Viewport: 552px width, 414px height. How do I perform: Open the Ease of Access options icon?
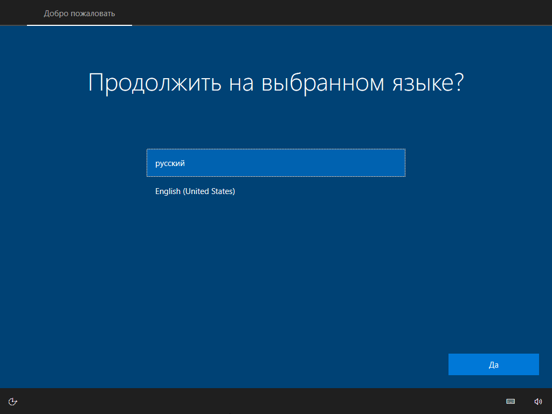[13, 401]
